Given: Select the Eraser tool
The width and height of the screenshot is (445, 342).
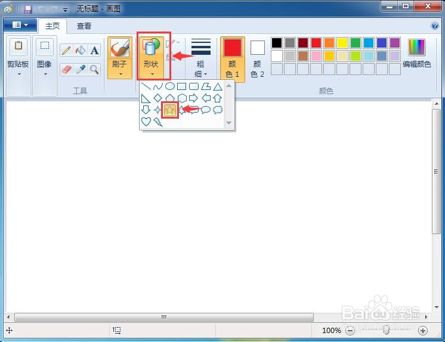Looking at the screenshot, I should click(66, 69).
